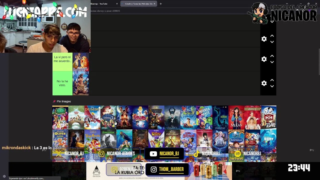Close the Bizarrap - YouTube tab

tap(117, 4)
